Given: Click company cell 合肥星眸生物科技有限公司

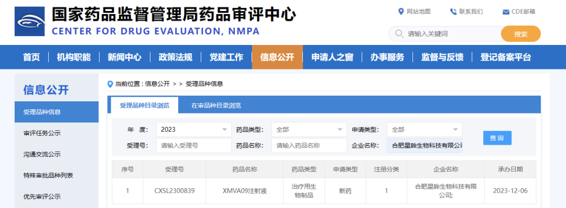Looking at the screenshot, I should 446,191.
